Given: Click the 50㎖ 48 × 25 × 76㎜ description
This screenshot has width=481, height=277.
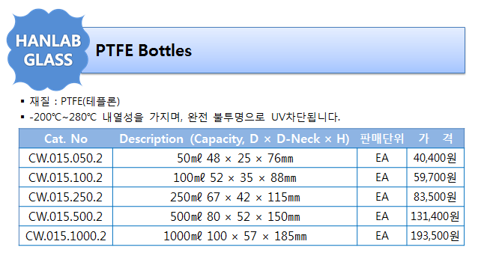Looking at the screenshot, I should (x=235, y=158).
